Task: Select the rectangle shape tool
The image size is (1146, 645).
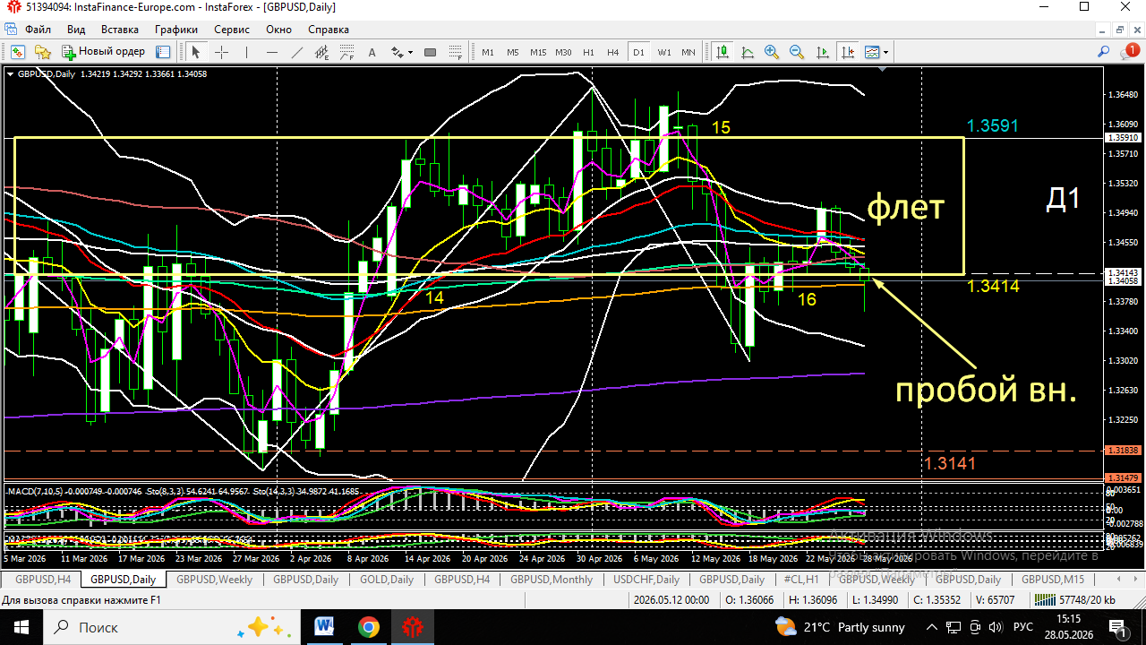Action: 430,52
